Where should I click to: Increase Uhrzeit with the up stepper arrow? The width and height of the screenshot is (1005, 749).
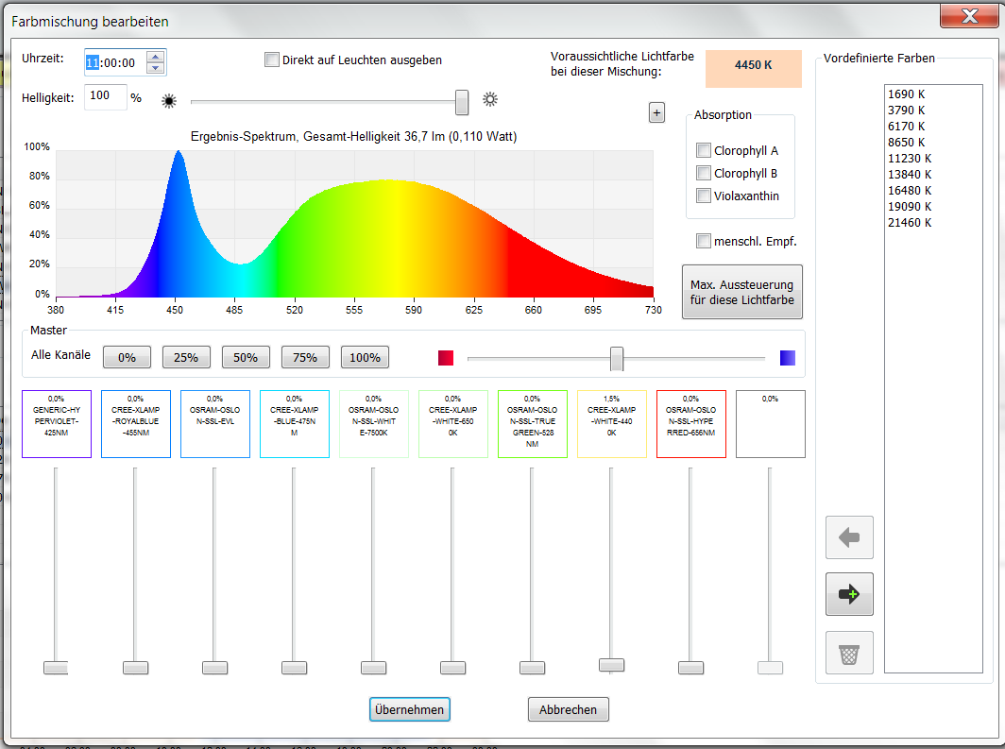coord(156,57)
